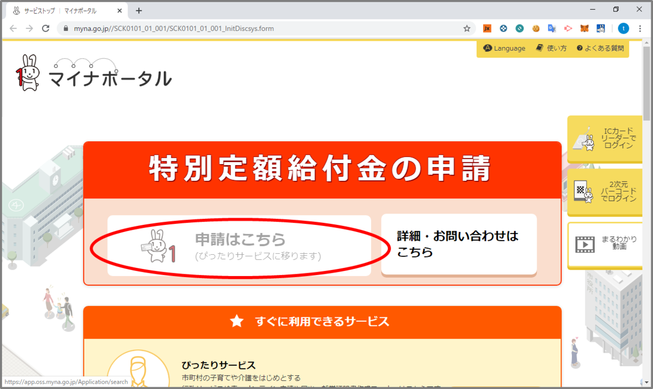653x389 pixels.
Task: Click the address bar URL field
Action: (x=261, y=28)
